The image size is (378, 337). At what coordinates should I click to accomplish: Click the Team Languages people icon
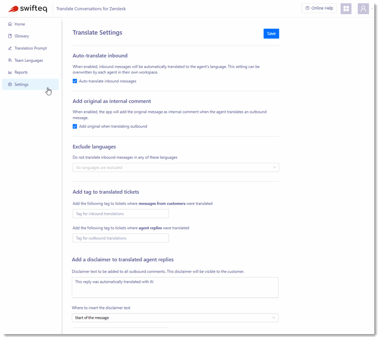click(10, 60)
